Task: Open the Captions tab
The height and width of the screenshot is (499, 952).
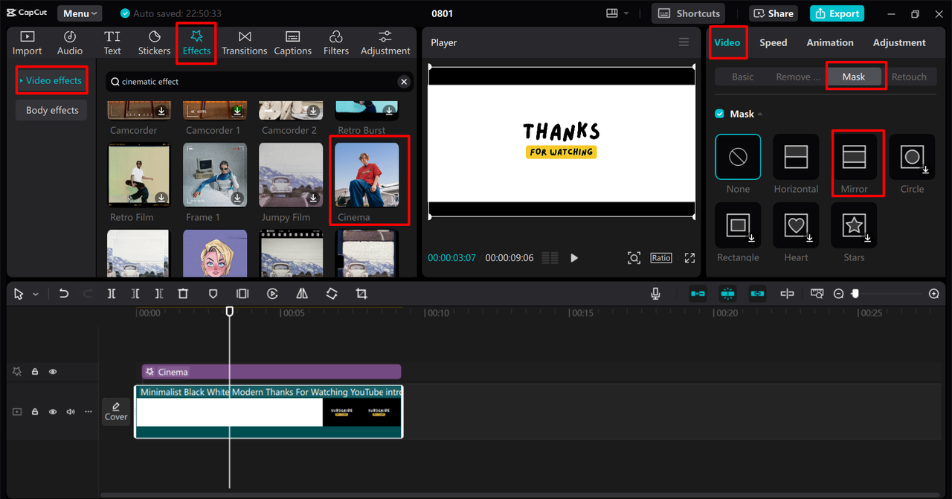Action: pyautogui.click(x=292, y=43)
